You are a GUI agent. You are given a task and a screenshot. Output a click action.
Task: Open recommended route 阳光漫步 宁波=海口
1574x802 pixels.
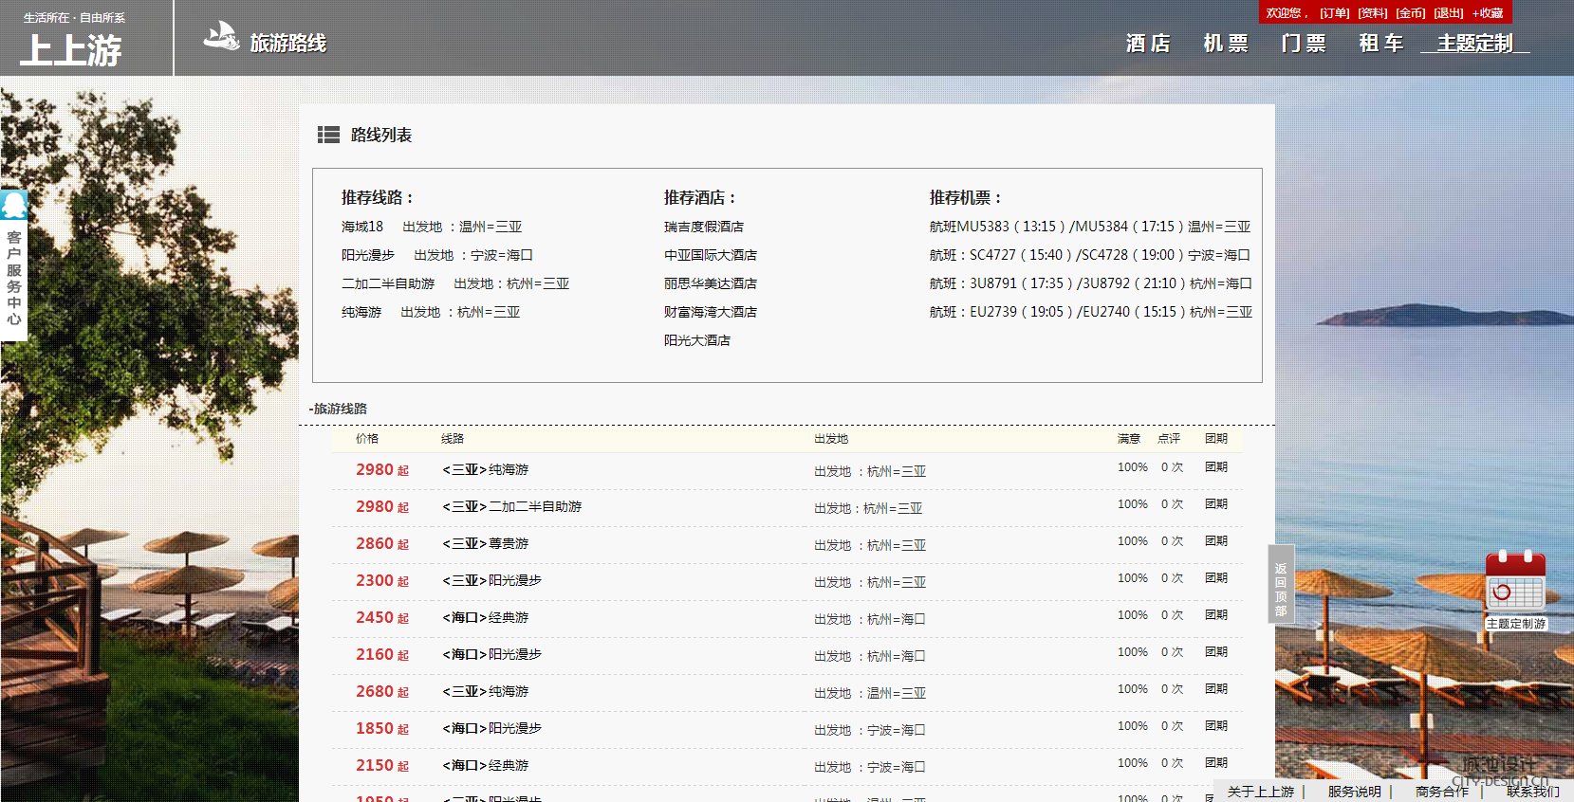pyautogui.click(x=437, y=255)
